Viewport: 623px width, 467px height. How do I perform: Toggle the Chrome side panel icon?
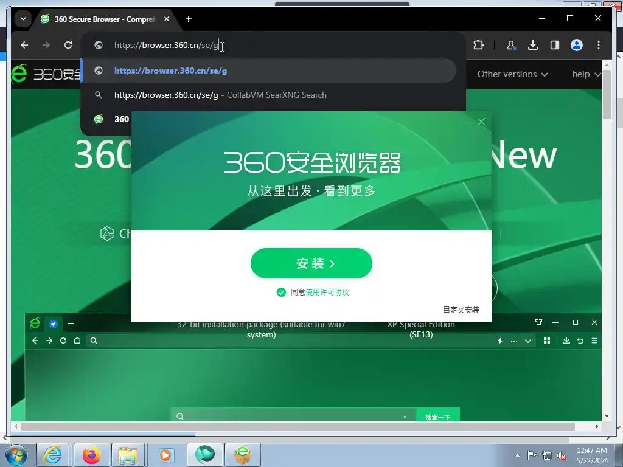click(555, 45)
